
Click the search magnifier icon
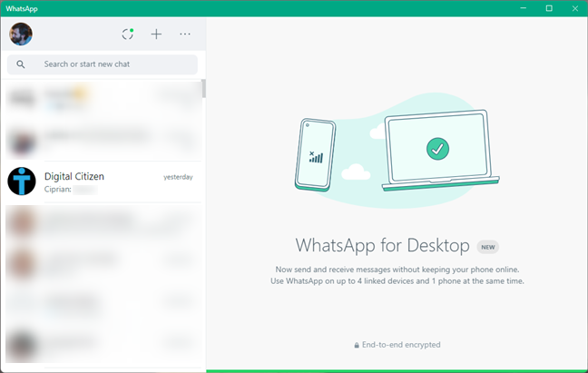click(x=21, y=64)
